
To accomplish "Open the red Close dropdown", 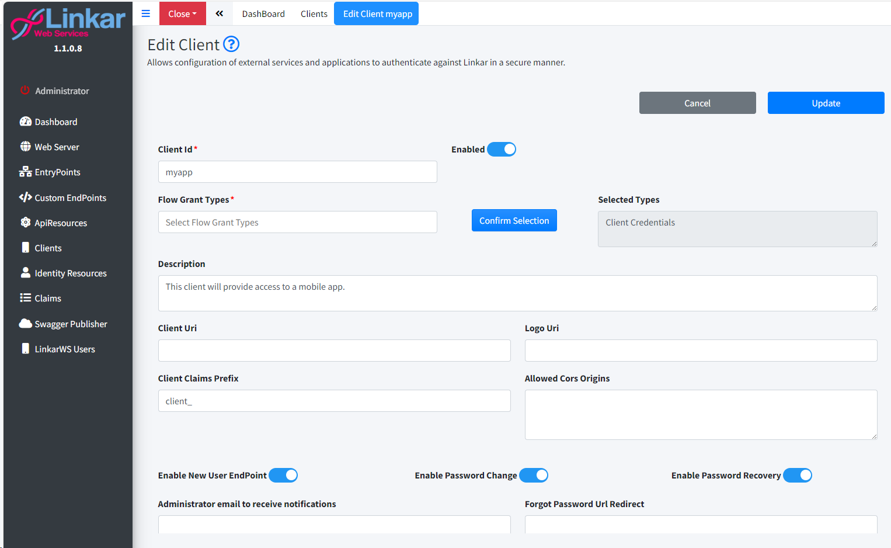I will (x=182, y=13).
